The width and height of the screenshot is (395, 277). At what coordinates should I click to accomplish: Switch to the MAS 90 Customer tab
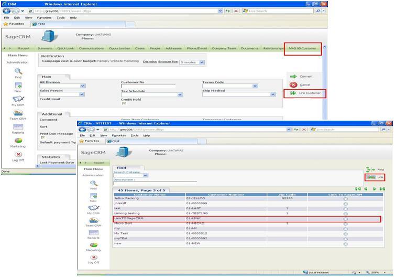coord(302,48)
